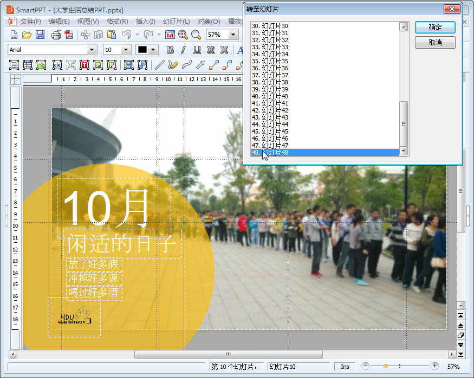474x378 pixels.
Task: Confirm with the 确定 button
Action: 435,28
